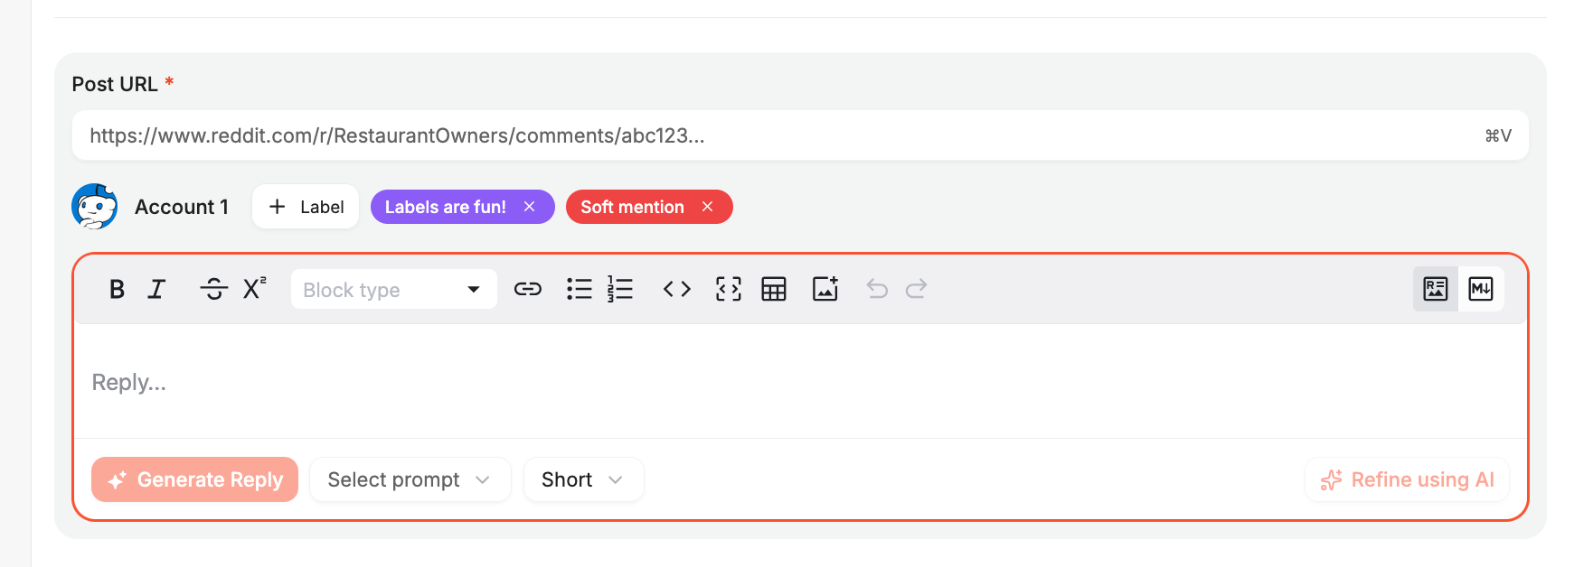Click Refine using AI
The width and height of the screenshot is (1593, 567).
click(x=1407, y=479)
